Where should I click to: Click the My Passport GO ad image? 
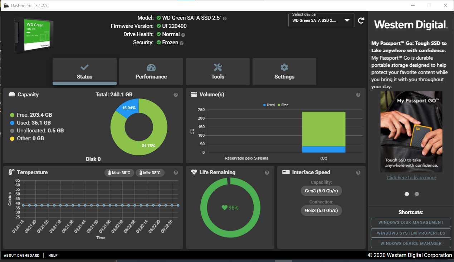[x=411, y=132]
